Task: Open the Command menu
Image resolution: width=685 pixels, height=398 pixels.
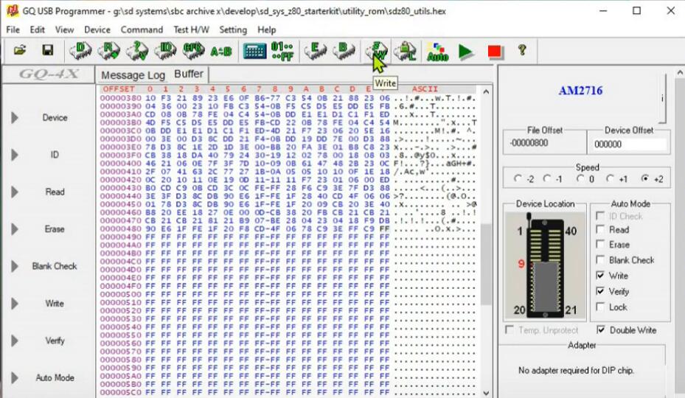Action: coord(142,29)
